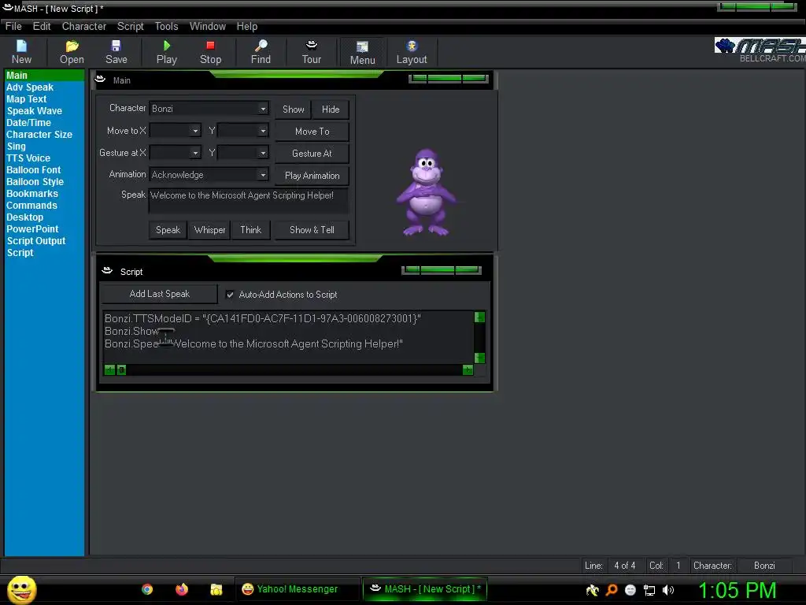Open the file explorer taskbar icon
Screen dimensions: 806x605
click(x=216, y=589)
